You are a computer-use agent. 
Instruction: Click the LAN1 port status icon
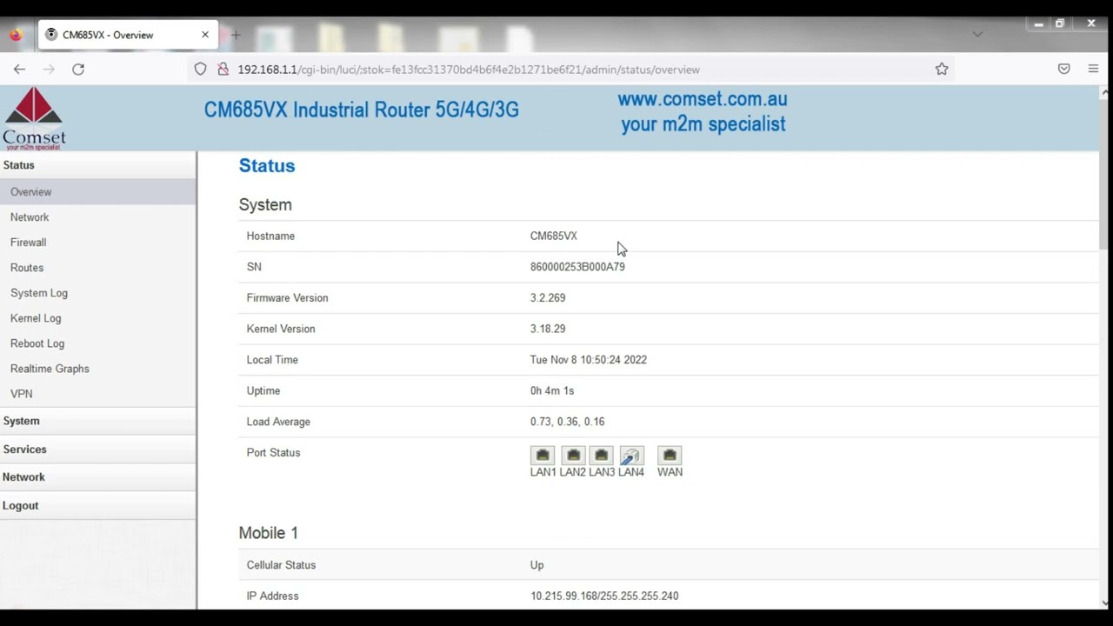543,455
